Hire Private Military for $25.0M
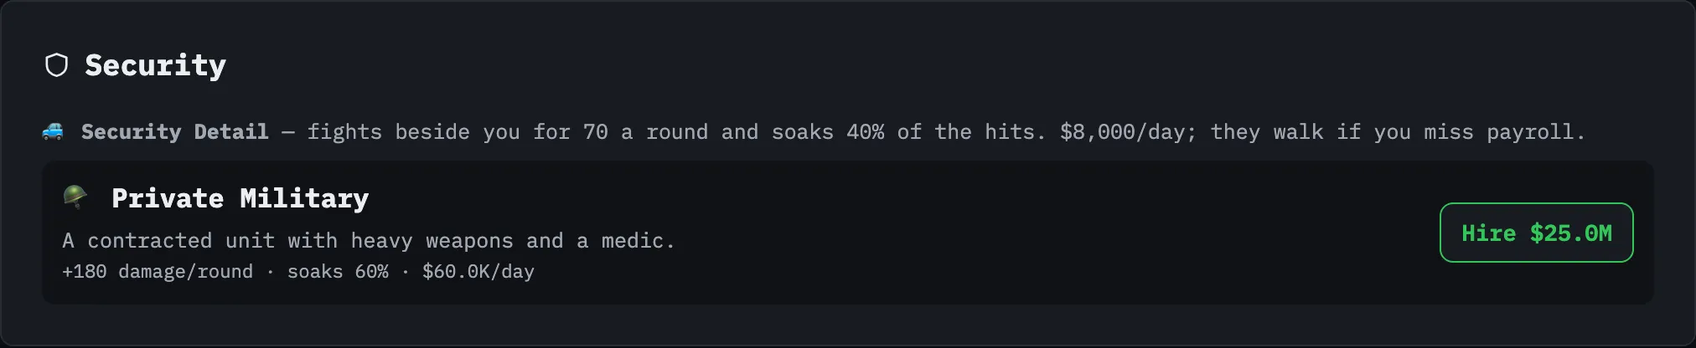The image size is (1696, 348). click(x=1536, y=233)
